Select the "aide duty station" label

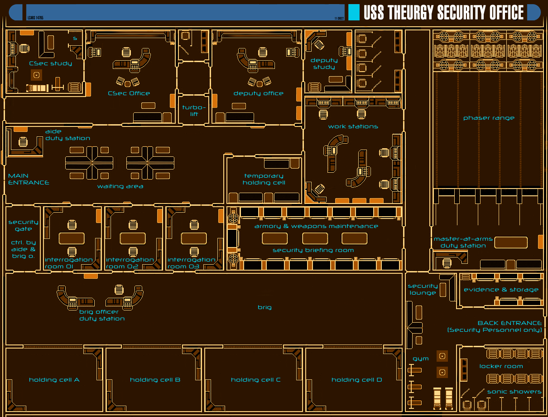pos(67,135)
